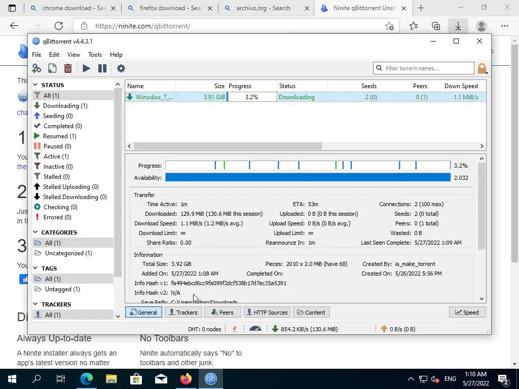The height and width of the screenshot is (389, 519).
Task: Open Options via the gear icon
Action: click(x=121, y=68)
